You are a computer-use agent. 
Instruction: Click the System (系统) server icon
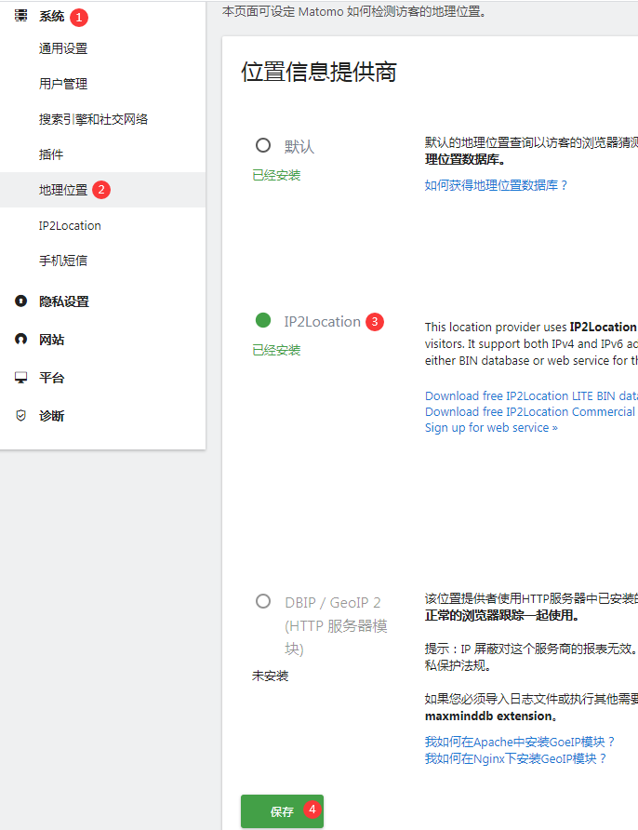[20, 16]
